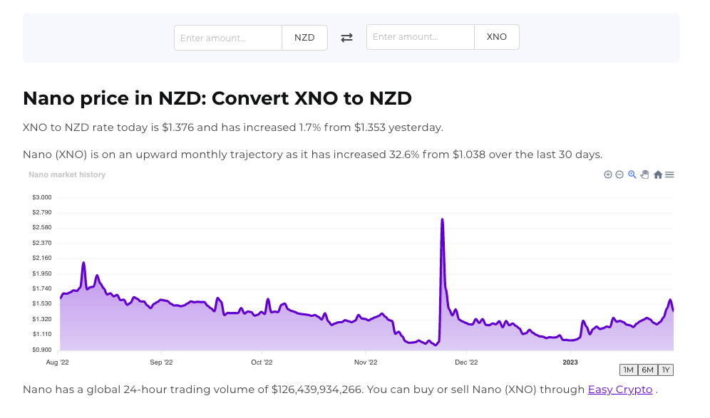The height and width of the screenshot is (418, 710).
Task: Click the NZD amount input field
Action: pyautogui.click(x=228, y=37)
